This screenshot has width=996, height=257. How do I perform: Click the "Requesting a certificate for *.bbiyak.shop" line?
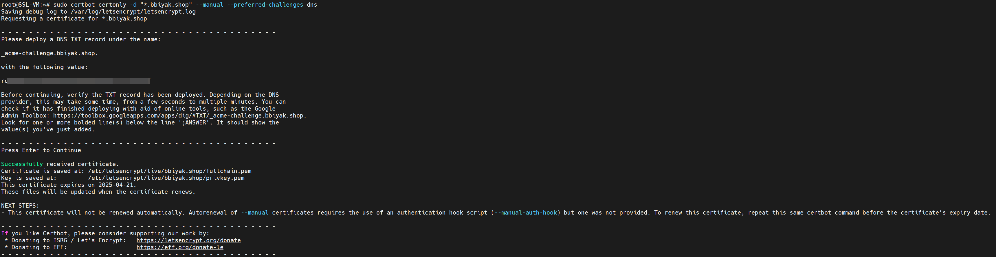tap(74, 18)
